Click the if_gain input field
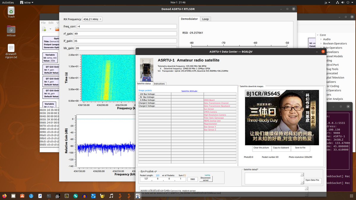The width and height of the screenshot is (356, 200). 125,41
